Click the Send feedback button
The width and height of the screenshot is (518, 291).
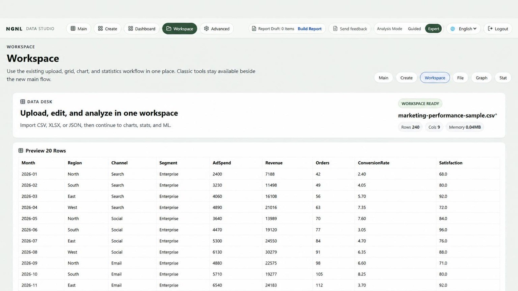click(350, 28)
